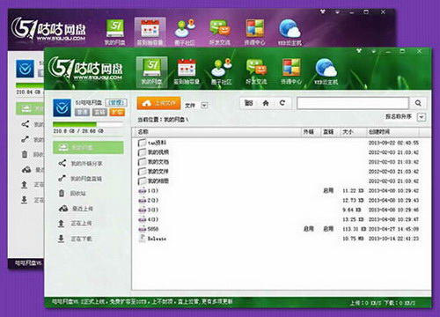Viewport: 440px width, 317px height.
Task: Click the storage usage bar in green window
Action: click(88, 124)
